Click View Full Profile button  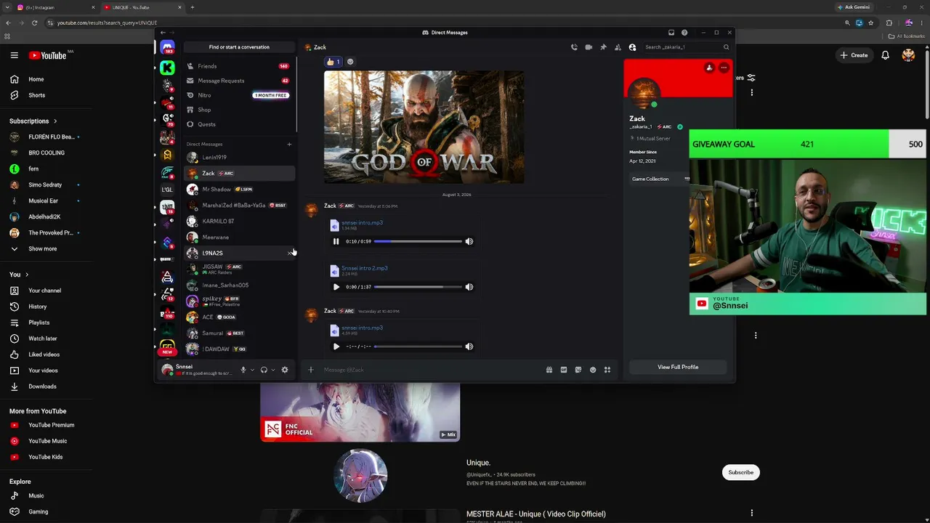coord(678,367)
